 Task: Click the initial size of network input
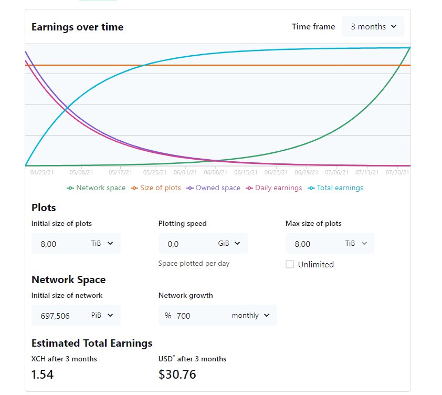coord(60,316)
